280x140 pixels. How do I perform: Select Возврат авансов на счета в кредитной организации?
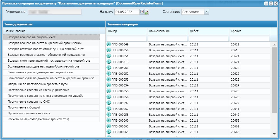tap(51, 43)
